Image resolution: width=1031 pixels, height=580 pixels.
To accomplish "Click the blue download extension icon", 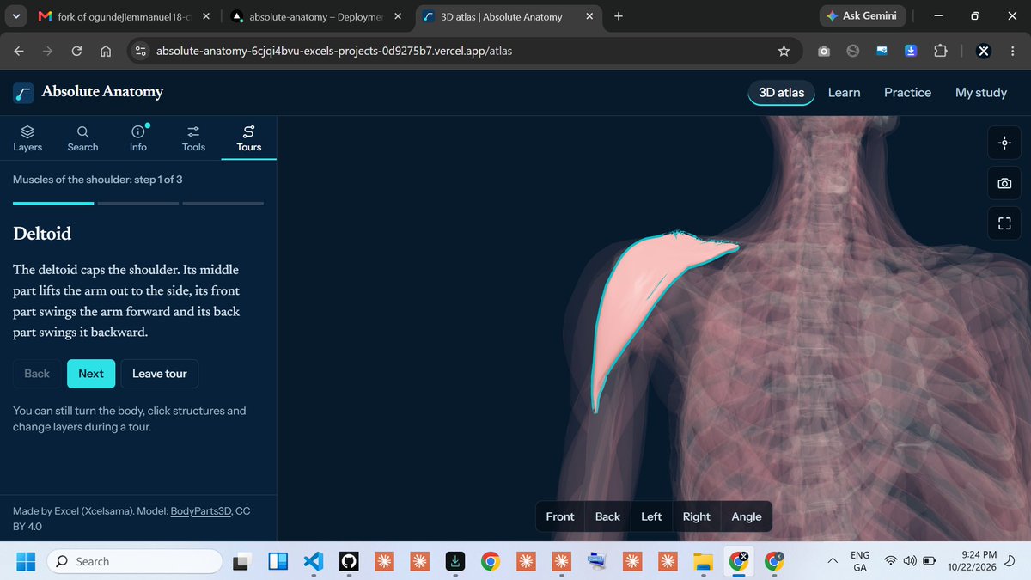I will tap(911, 52).
